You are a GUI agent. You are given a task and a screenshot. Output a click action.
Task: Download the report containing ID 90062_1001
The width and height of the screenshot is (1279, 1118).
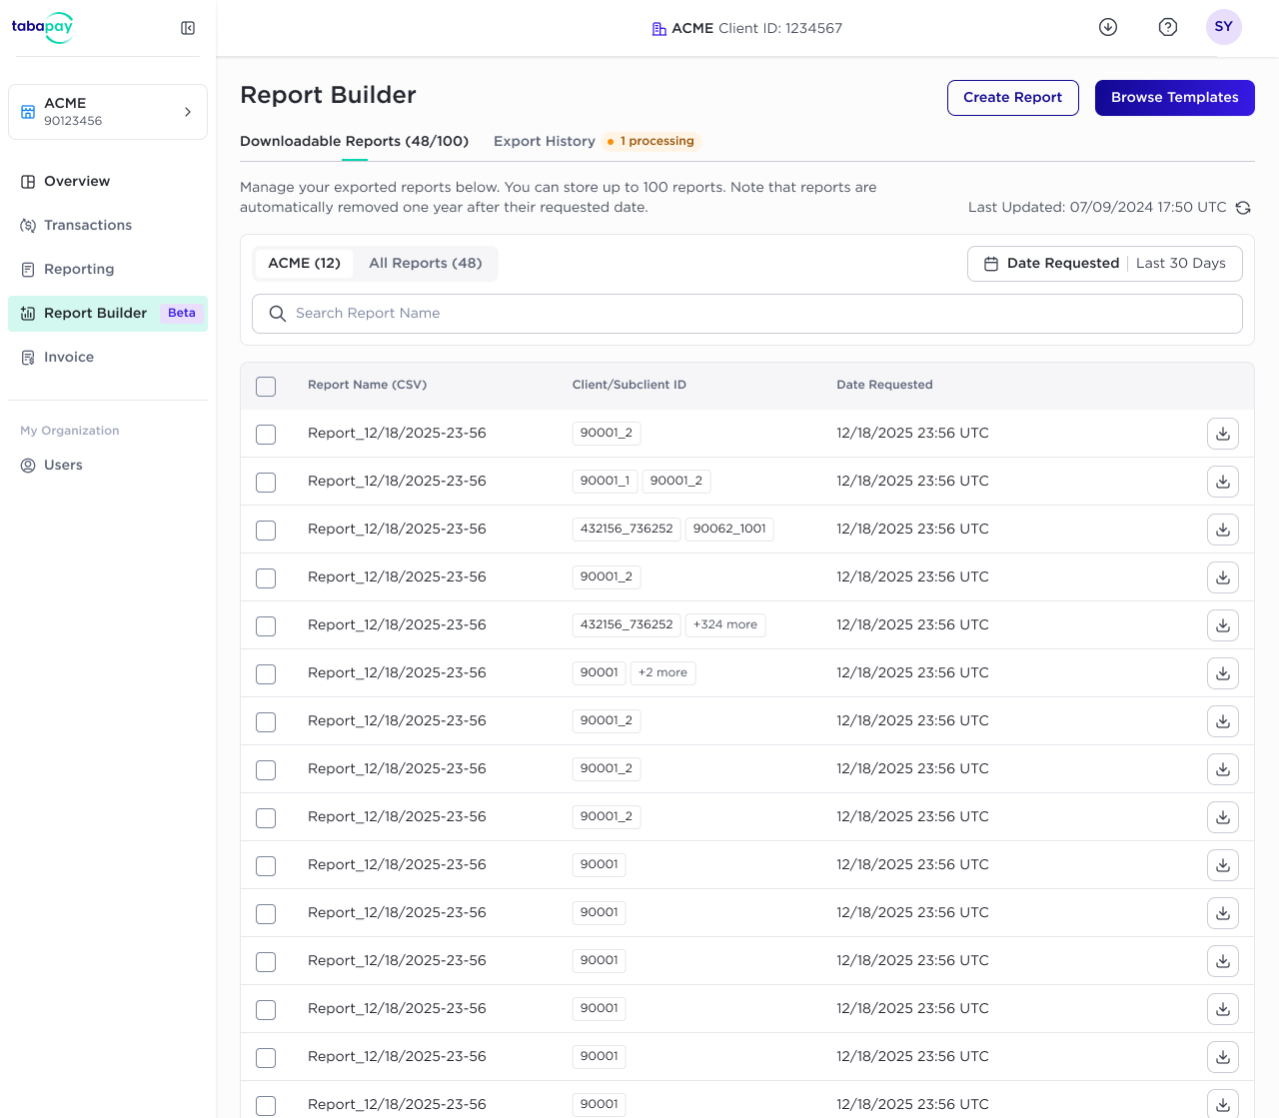click(1223, 530)
